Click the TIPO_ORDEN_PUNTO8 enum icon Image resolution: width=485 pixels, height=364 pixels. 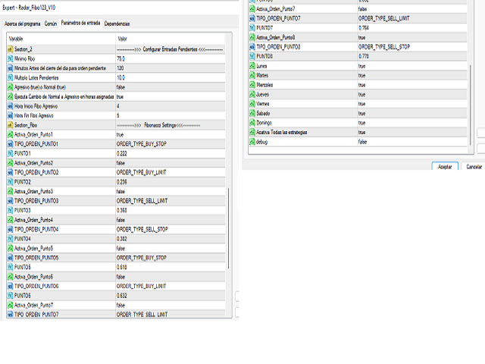tap(252, 47)
